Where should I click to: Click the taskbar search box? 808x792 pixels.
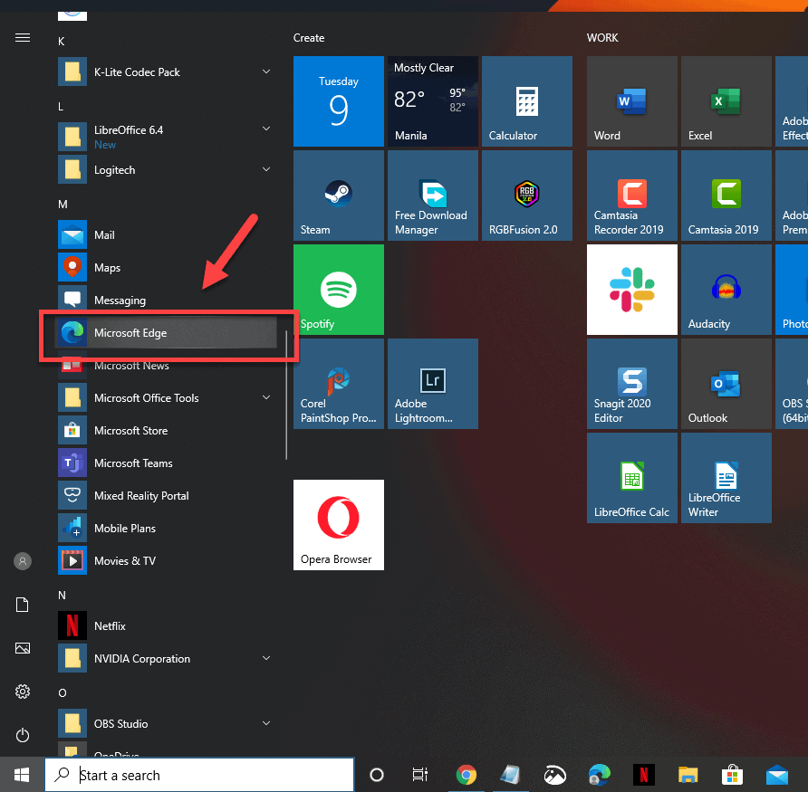199,775
